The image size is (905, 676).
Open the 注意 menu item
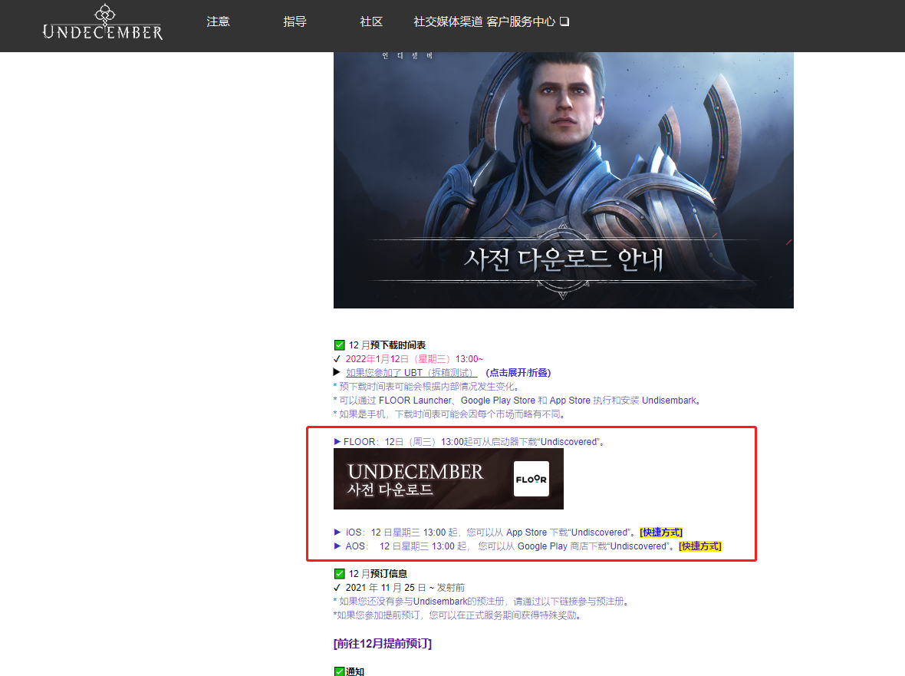pyautogui.click(x=218, y=22)
